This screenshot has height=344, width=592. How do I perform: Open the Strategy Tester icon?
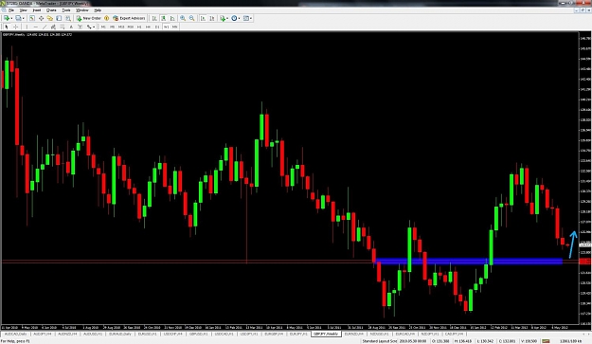pyautogui.click(x=68, y=18)
